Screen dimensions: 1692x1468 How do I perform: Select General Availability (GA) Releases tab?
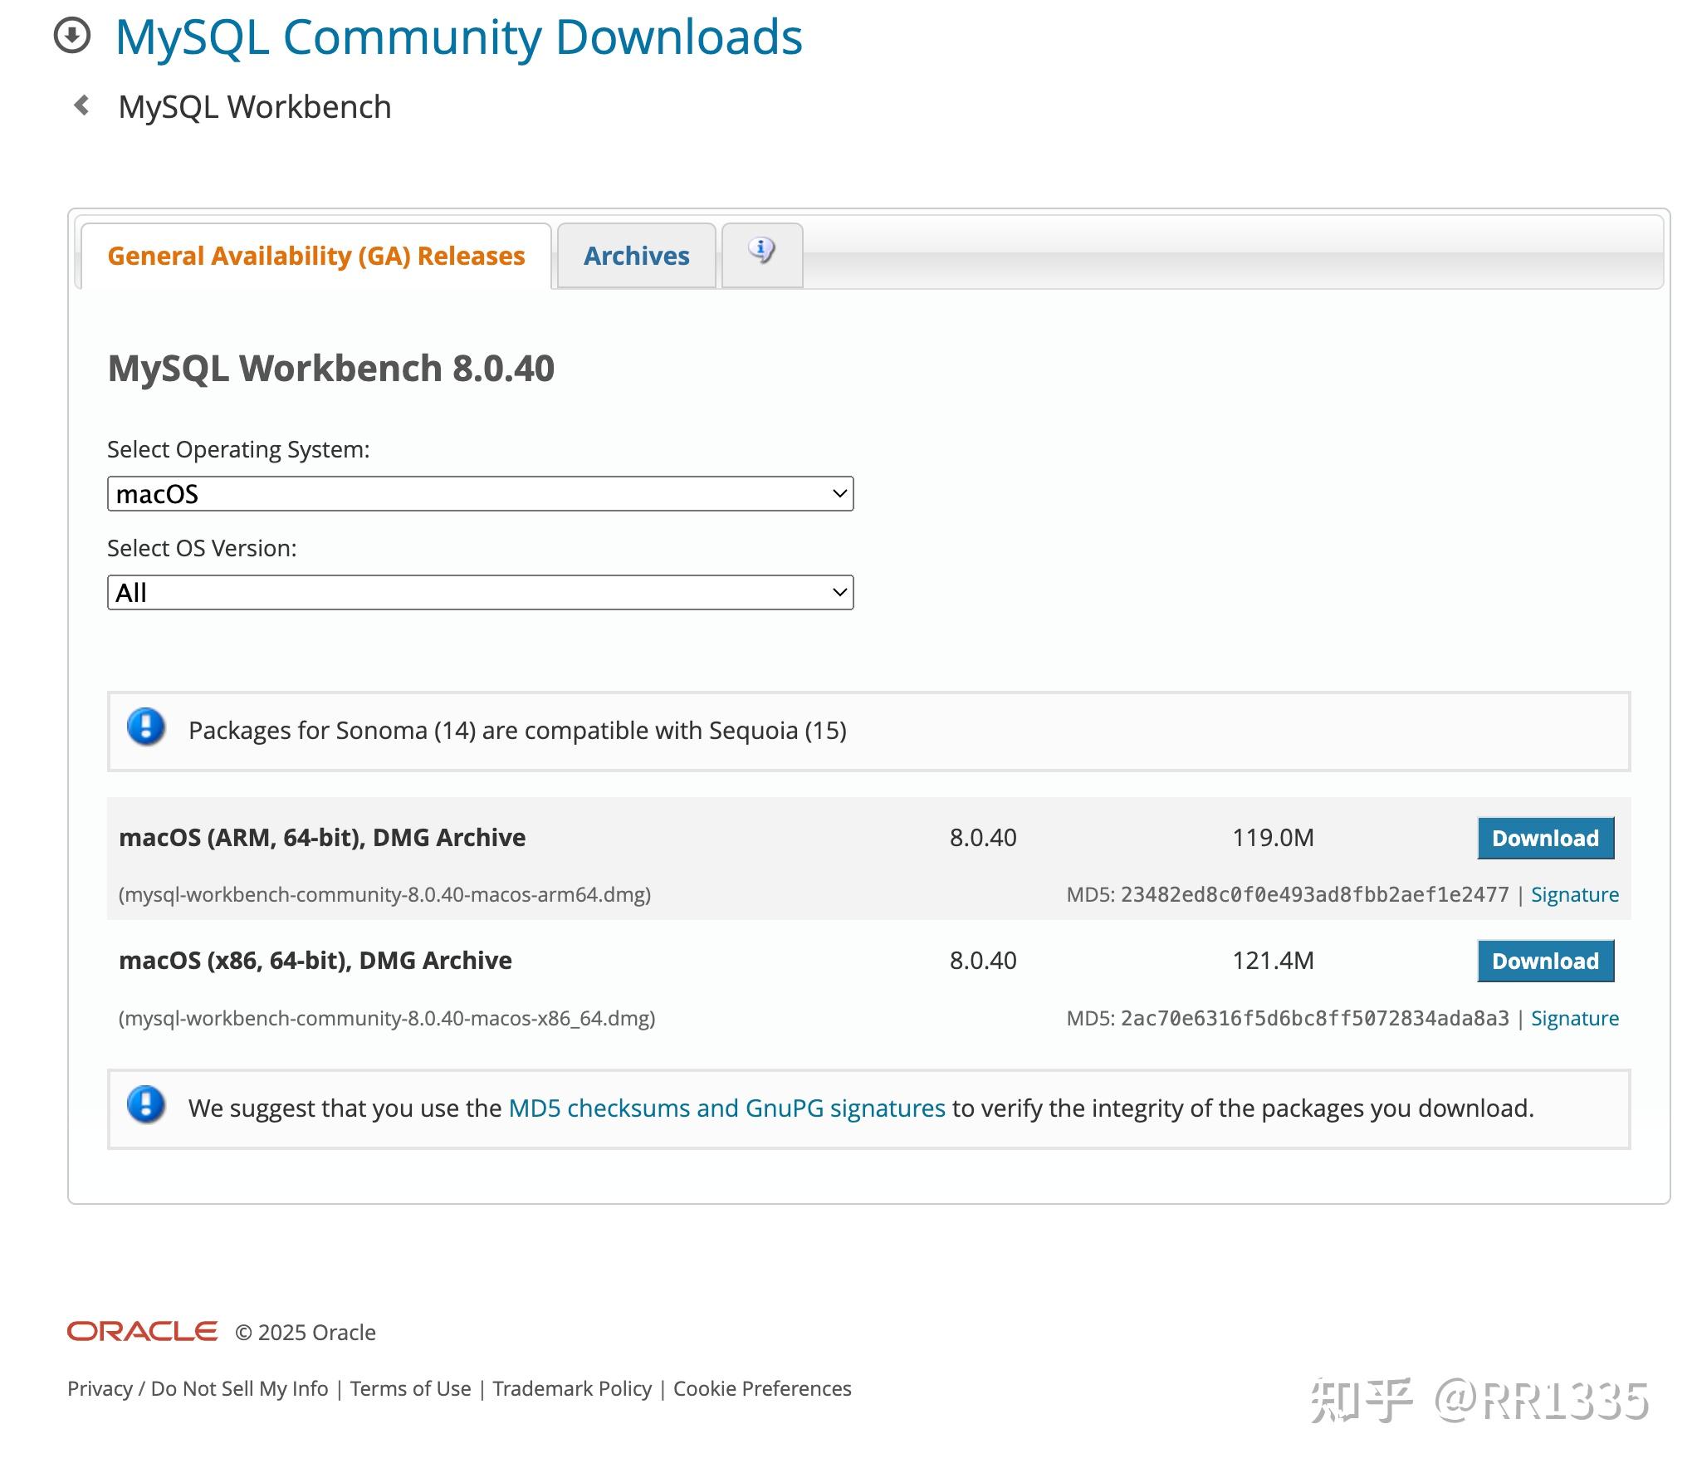[x=316, y=256]
